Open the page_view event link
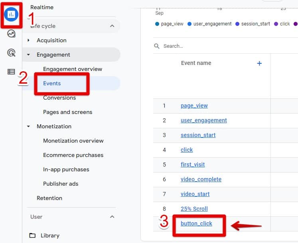 (x=194, y=106)
